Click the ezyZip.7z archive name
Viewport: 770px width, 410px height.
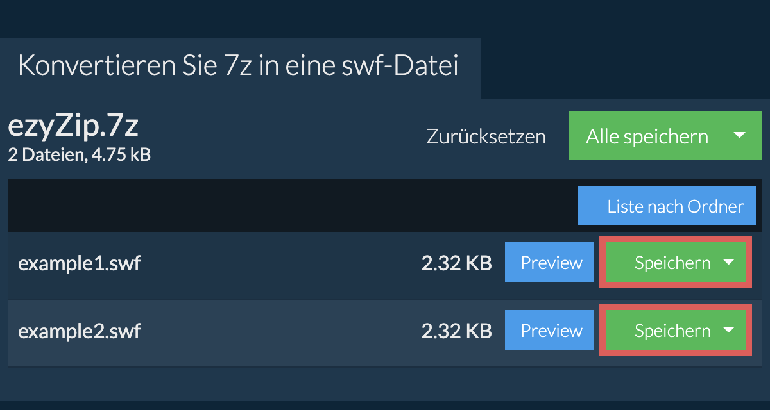(73, 127)
